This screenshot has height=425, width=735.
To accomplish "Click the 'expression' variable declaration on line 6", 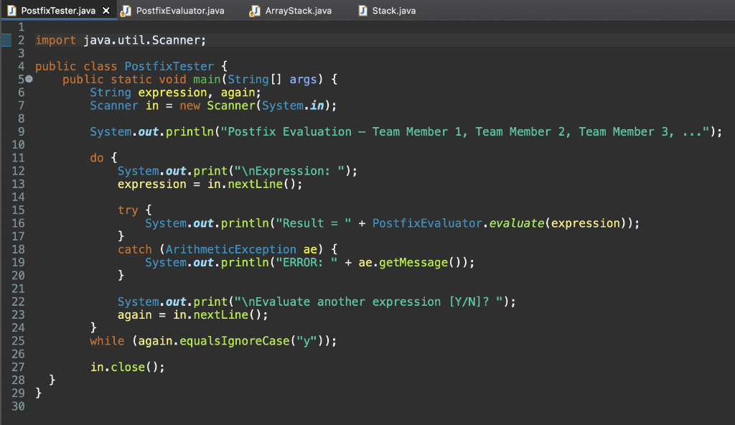I will pos(172,93).
